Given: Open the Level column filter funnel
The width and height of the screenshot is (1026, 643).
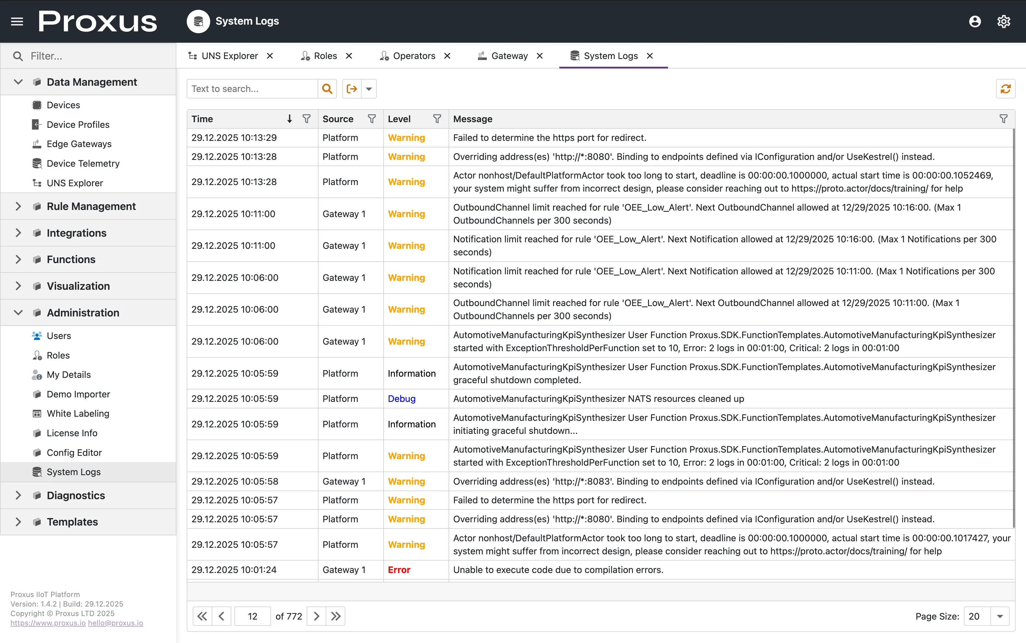Looking at the screenshot, I should pos(438,119).
